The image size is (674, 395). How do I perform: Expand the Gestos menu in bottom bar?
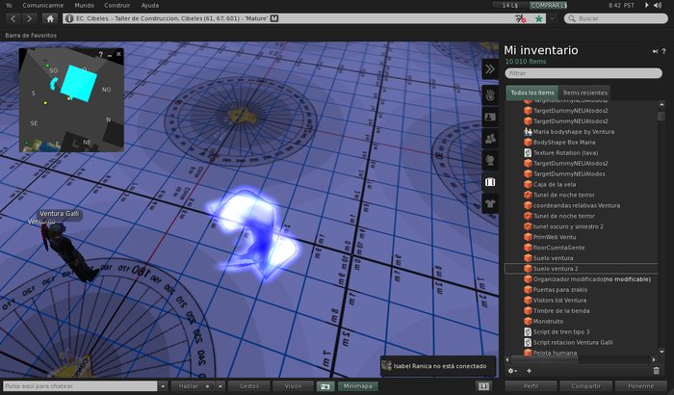point(249,385)
